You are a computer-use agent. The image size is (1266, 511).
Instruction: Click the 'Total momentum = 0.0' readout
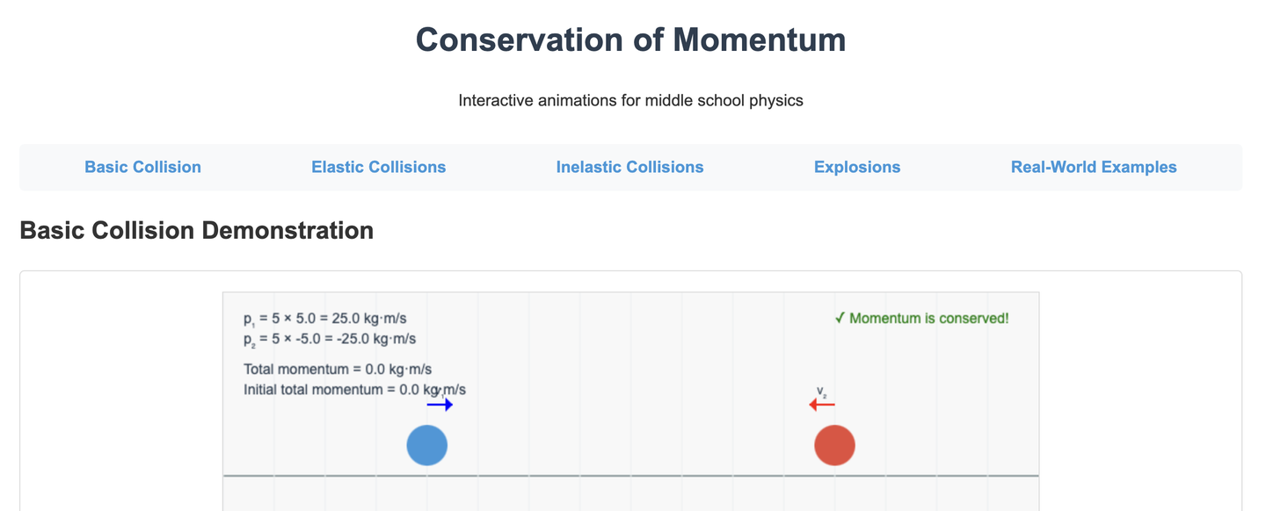[x=338, y=370]
